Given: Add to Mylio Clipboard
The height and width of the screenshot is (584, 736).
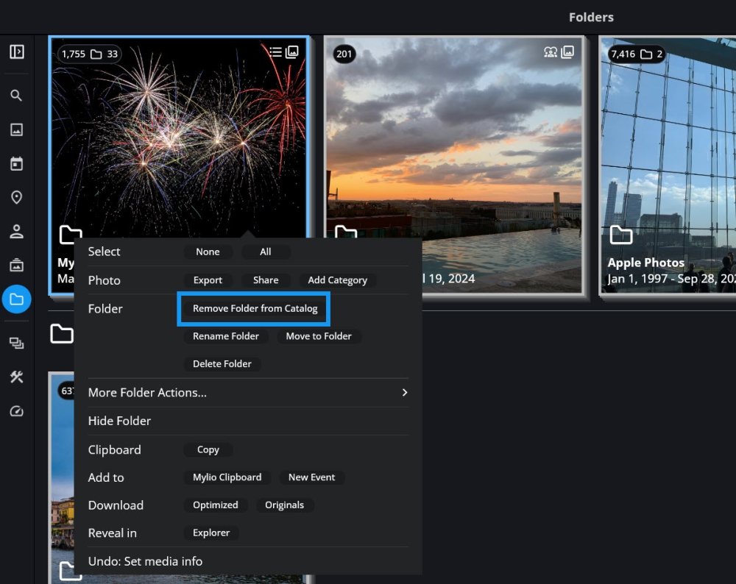Looking at the screenshot, I should pyautogui.click(x=227, y=477).
